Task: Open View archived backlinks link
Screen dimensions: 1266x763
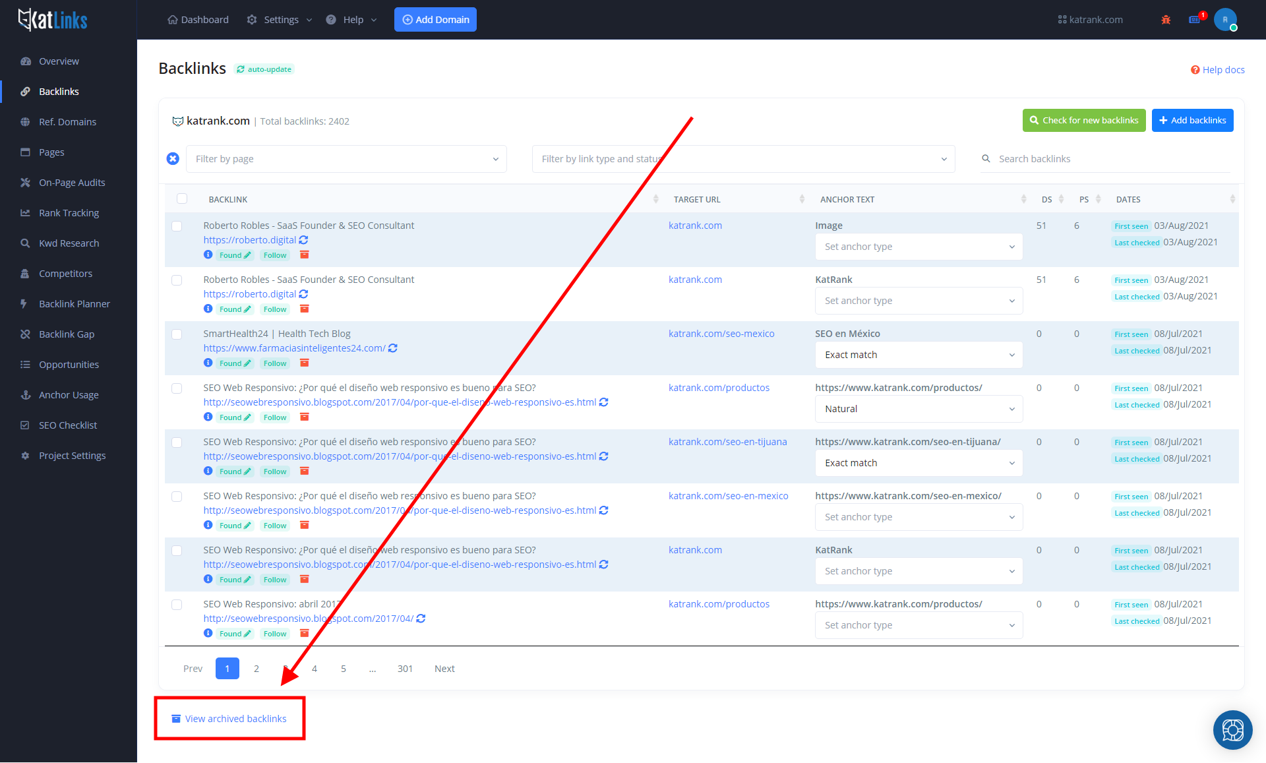Action: [229, 719]
